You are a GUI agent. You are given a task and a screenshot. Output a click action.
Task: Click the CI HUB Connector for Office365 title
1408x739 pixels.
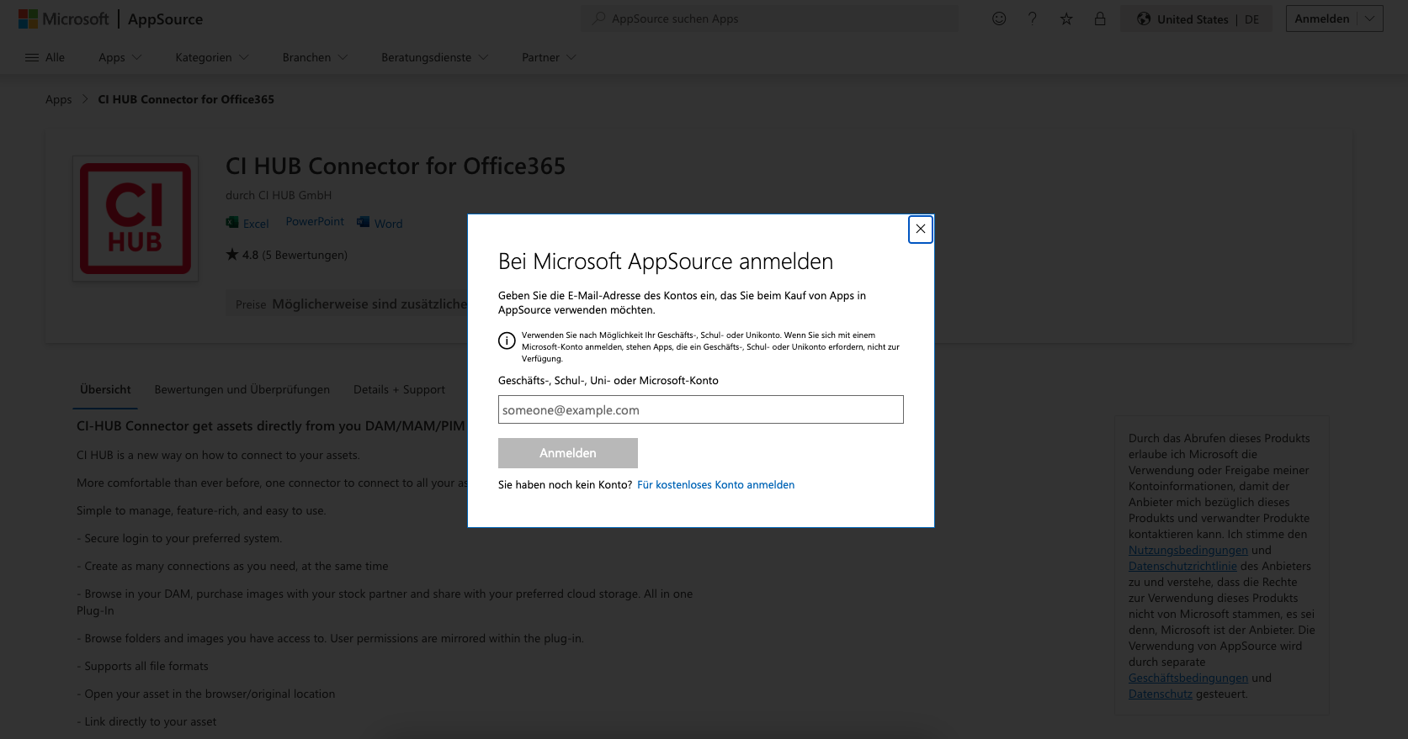[396, 166]
